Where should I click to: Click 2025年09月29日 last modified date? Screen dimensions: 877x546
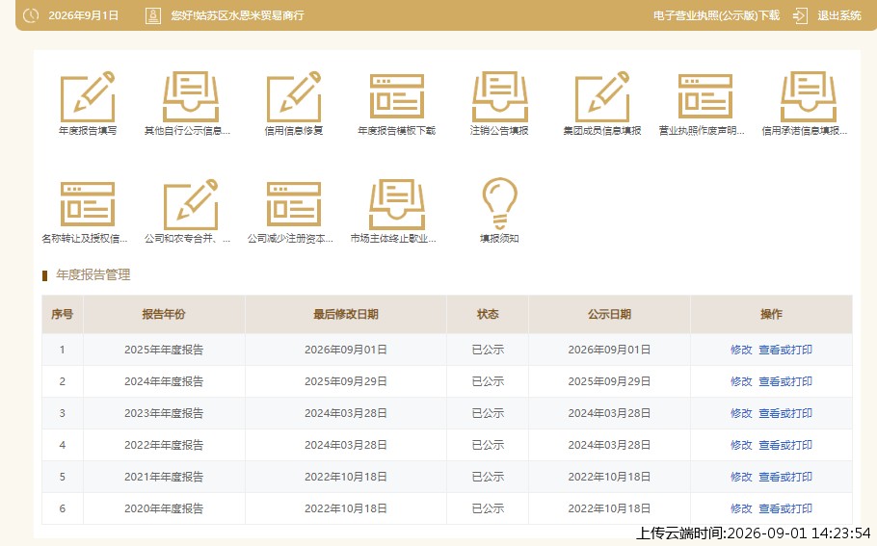pos(346,381)
